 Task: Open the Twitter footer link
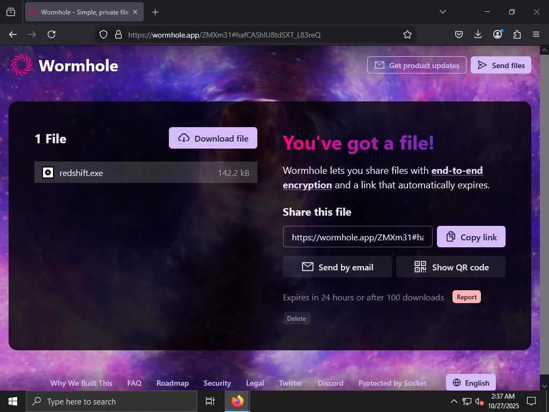(291, 383)
